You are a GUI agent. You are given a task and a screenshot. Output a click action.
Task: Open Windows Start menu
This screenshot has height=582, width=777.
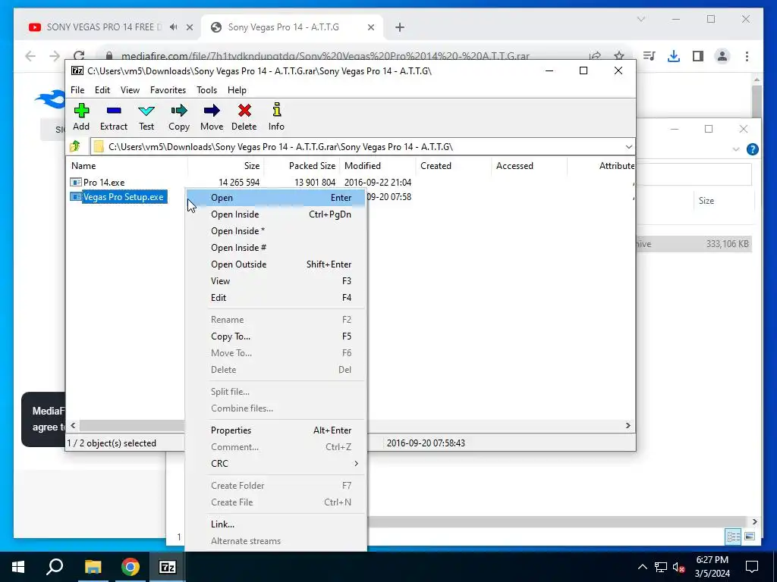tap(18, 567)
